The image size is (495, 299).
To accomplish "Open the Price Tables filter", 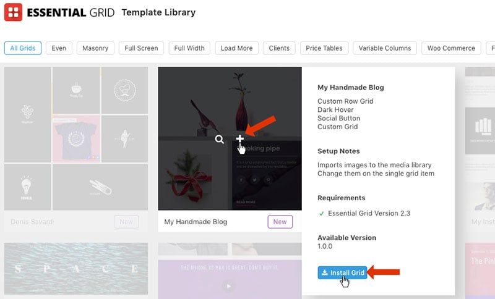I will (x=324, y=48).
